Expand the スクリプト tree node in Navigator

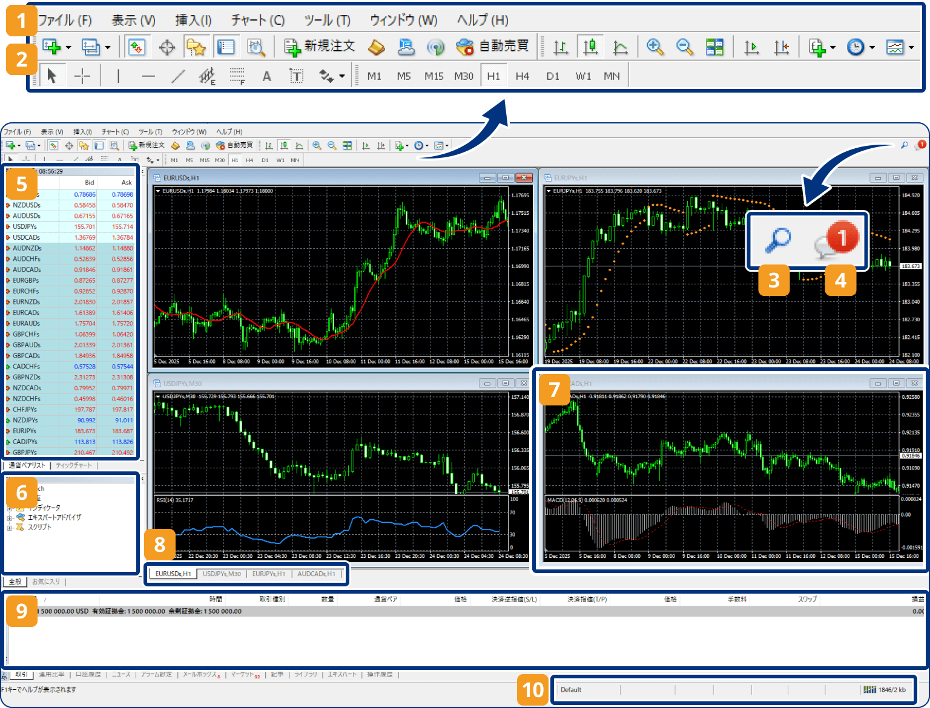tap(10, 528)
